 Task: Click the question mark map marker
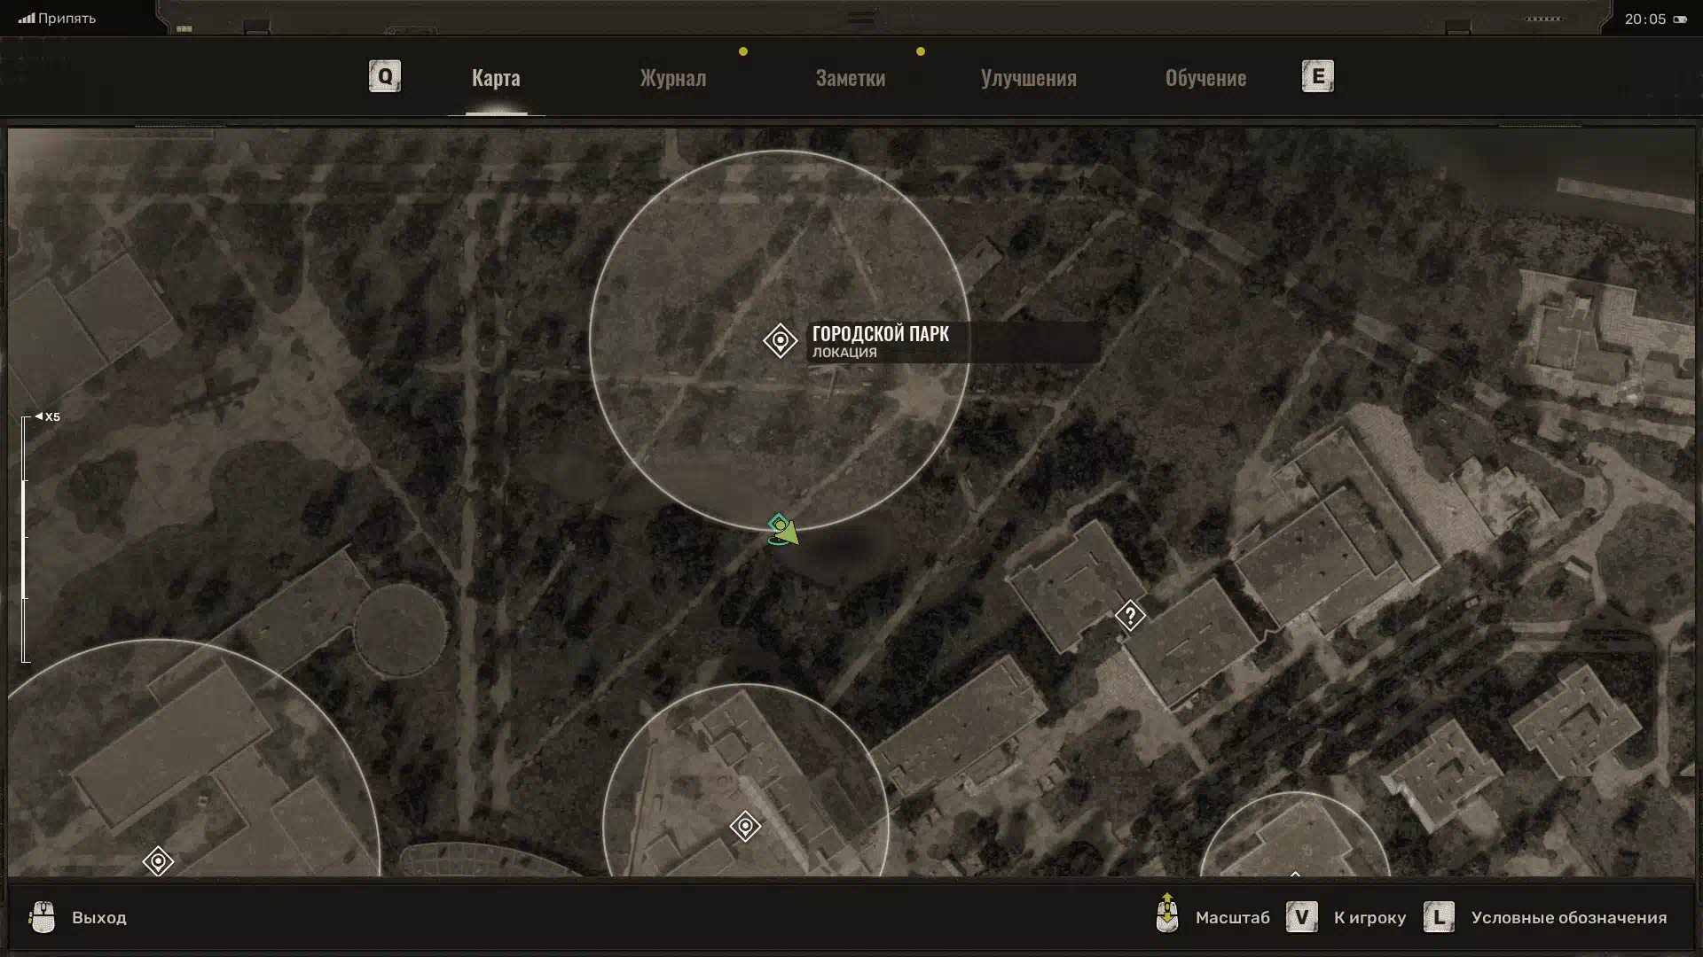1129,615
